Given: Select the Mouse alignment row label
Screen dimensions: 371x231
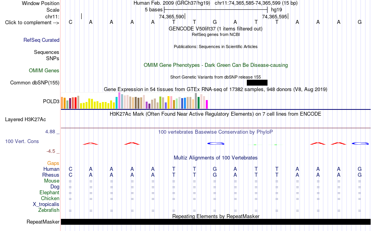Looking at the screenshot, I should pos(52,181).
